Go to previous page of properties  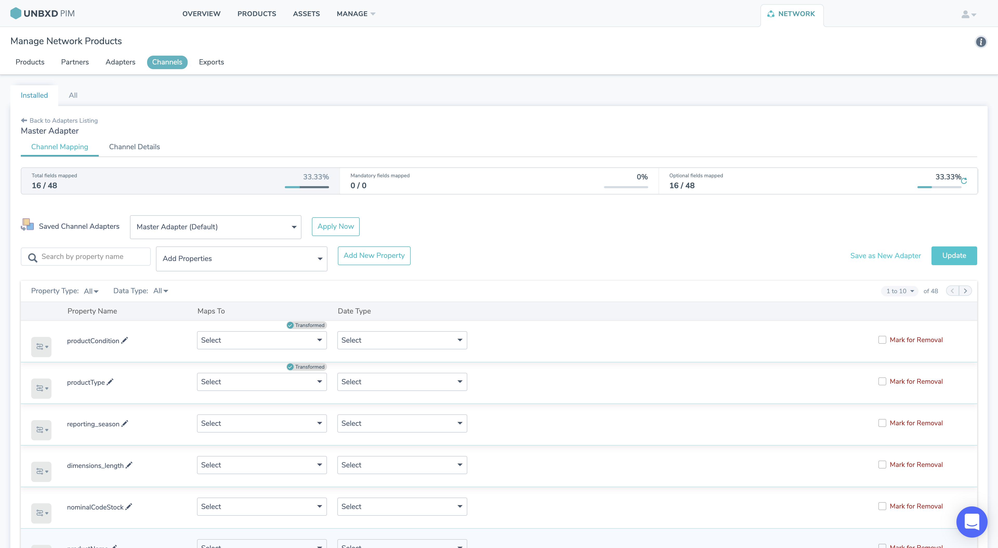coord(952,291)
